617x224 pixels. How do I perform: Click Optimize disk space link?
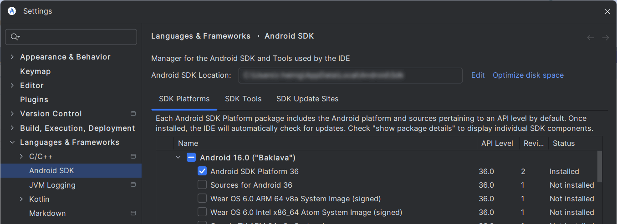coord(528,75)
